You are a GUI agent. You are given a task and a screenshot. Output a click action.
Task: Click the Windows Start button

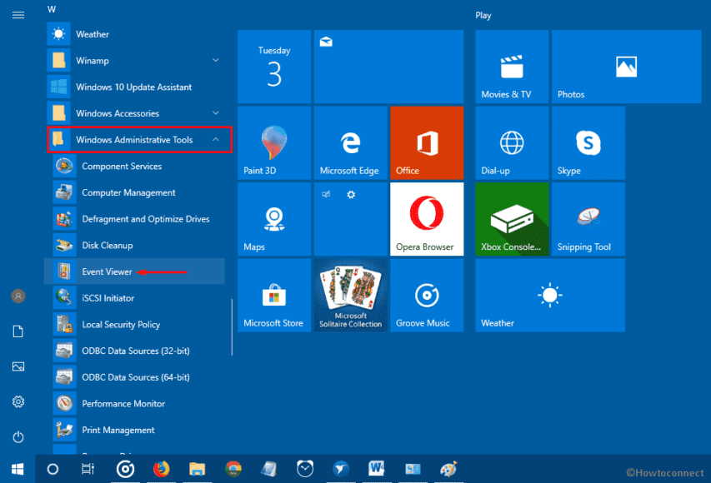18,469
